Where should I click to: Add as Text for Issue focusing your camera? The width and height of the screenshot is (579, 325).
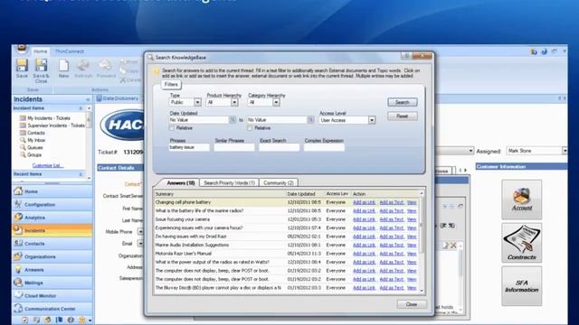coord(392,219)
